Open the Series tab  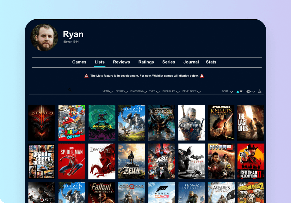169,62
